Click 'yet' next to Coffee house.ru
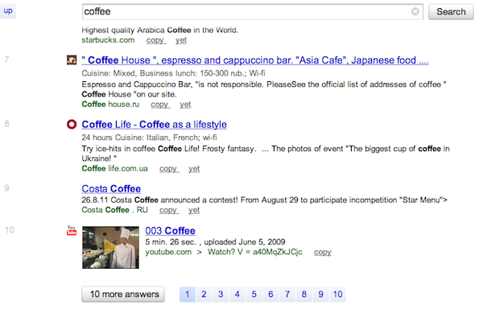Screen dimensions: 483x309 click(x=185, y=105)
